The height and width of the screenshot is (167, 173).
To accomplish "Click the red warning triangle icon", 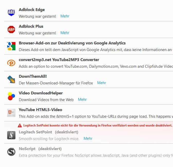I will coord(20,125).
